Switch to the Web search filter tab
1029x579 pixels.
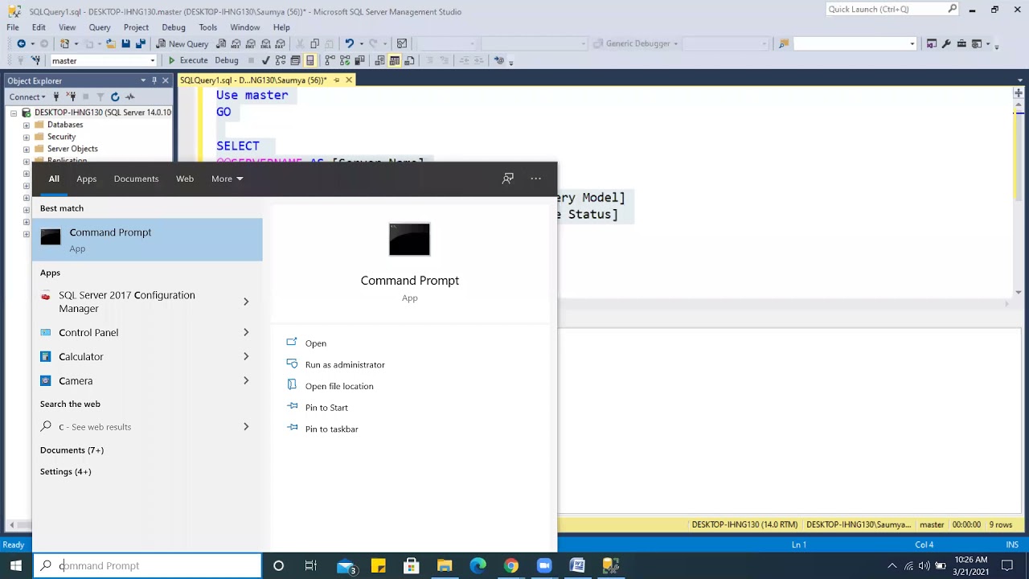(185, 179)
